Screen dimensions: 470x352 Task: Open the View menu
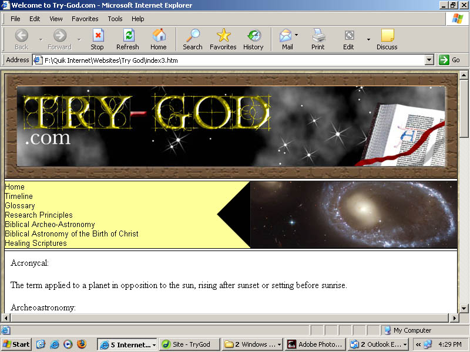[56, 19]
